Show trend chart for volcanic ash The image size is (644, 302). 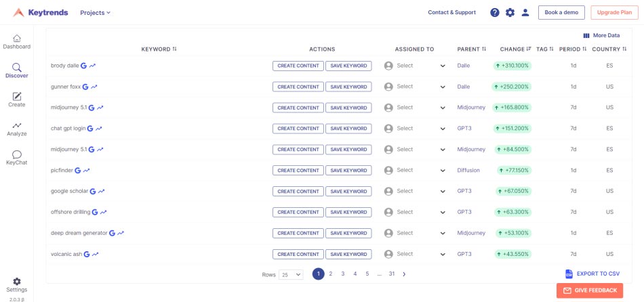point(96,254)
